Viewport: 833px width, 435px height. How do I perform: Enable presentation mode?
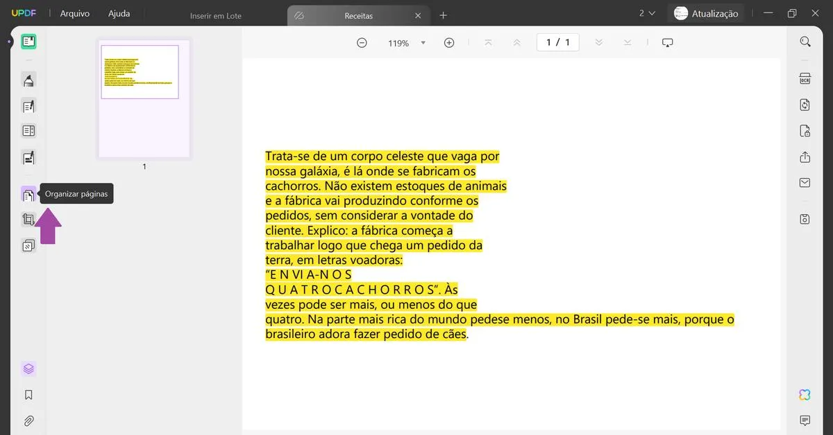click(667, 42)
